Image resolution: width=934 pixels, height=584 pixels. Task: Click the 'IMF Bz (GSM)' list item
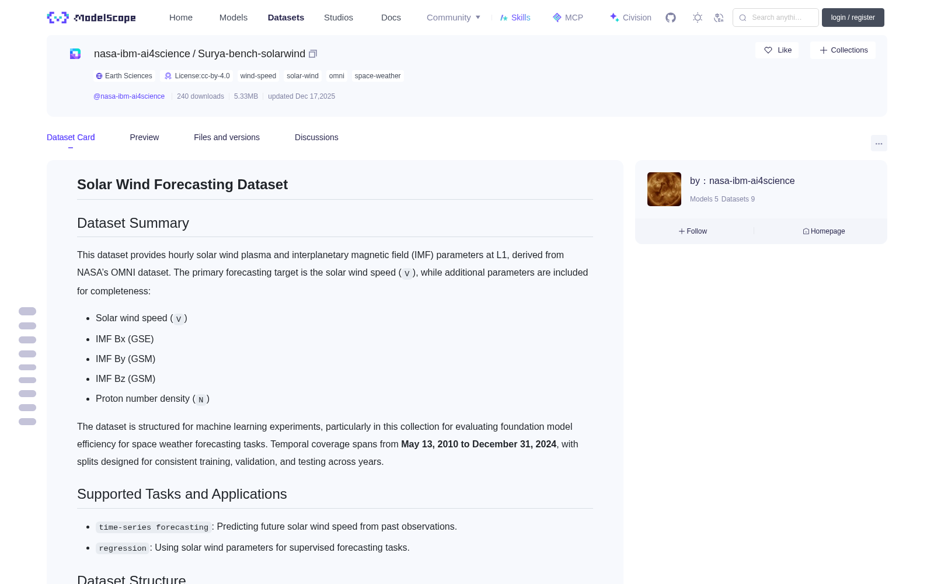pos(126,378)
